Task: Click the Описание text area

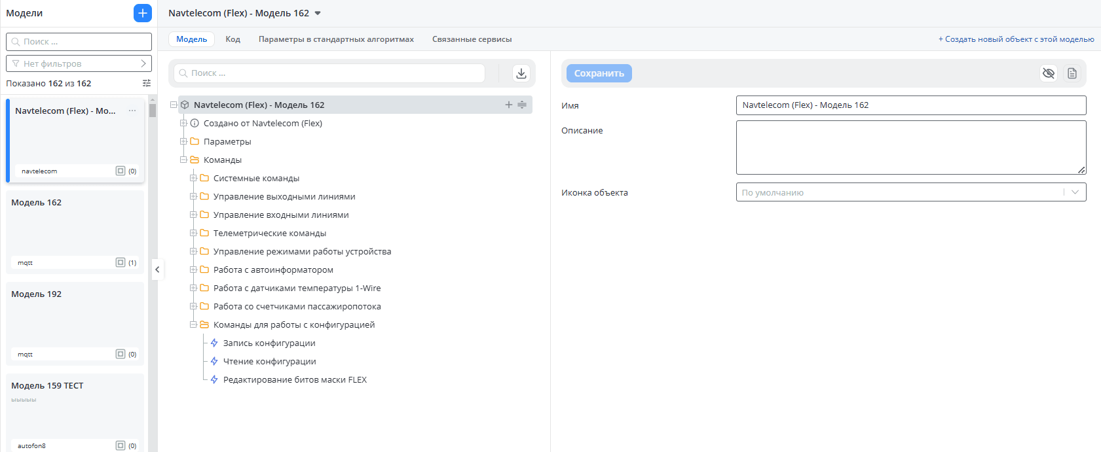Action: tap(911, 147)
